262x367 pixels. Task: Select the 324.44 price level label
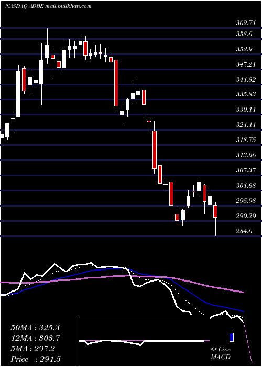(x=245, y=125)
